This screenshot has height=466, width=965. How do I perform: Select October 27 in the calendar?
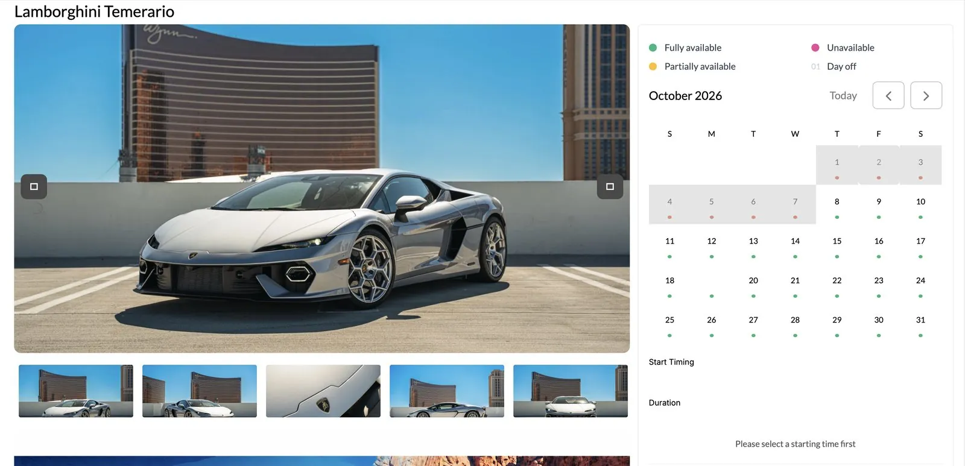753,323
